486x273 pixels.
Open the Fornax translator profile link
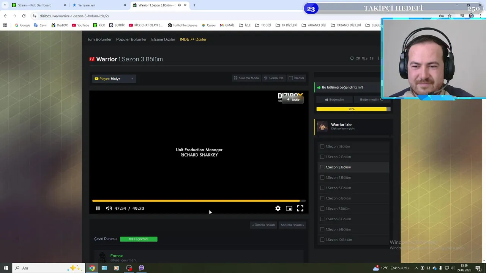117,256
